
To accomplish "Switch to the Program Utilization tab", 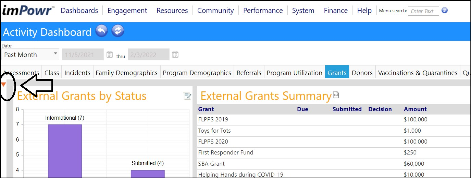I will 295,73.
